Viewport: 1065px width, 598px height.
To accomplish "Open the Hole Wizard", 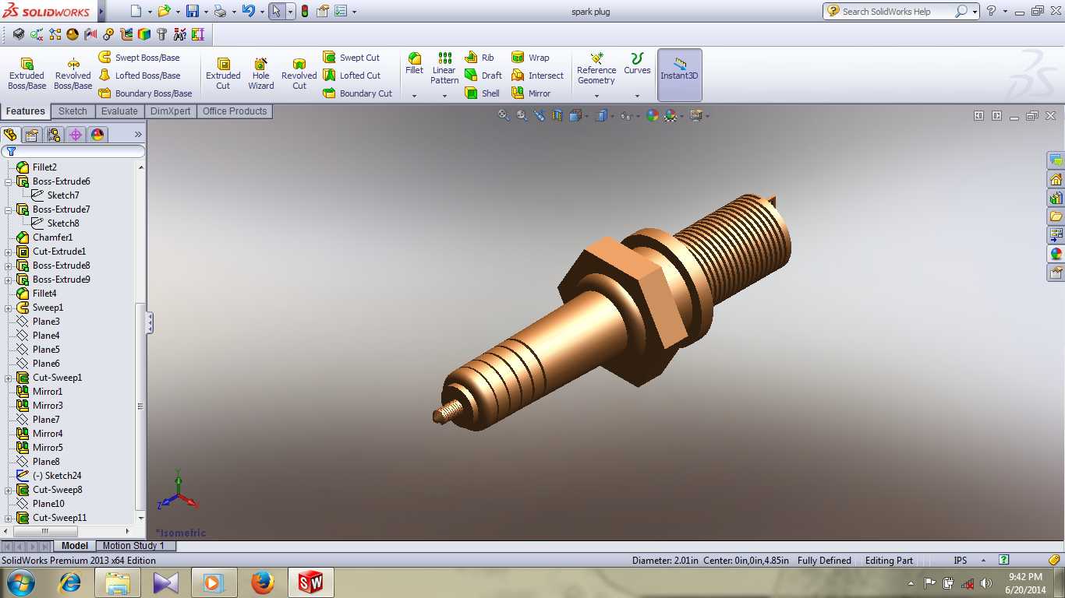I will point(261,74).
